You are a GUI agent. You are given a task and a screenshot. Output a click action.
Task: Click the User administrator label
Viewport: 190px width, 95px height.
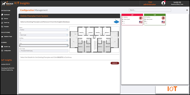pos(150,3)
